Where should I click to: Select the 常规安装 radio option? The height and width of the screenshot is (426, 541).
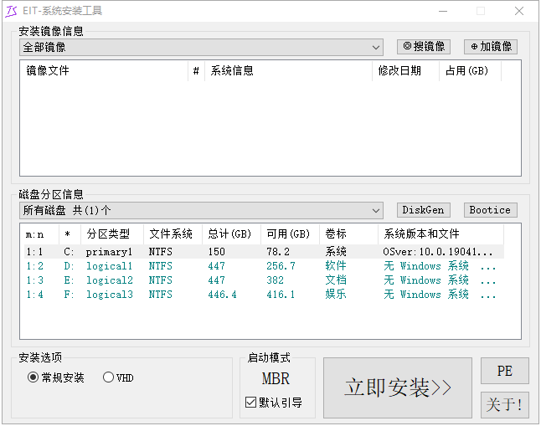point(56,377)
